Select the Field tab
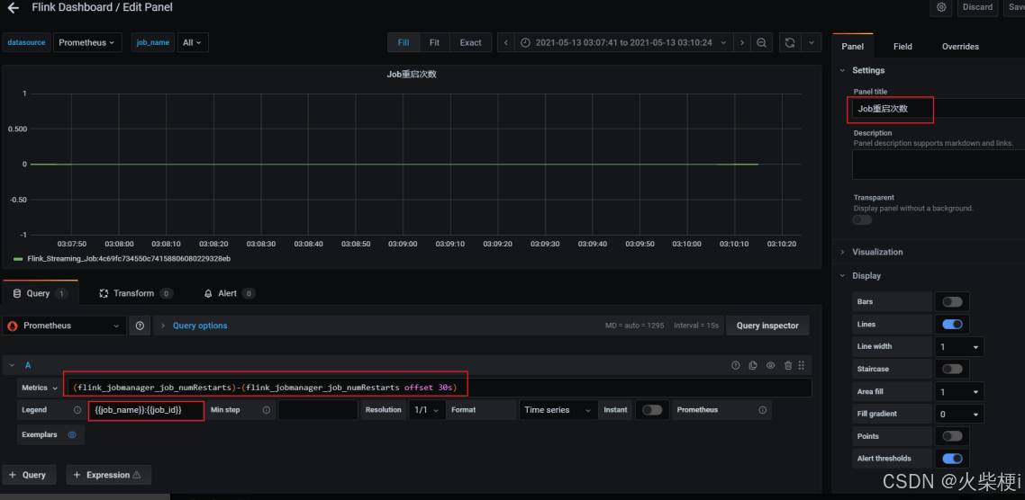 [903, 47]
